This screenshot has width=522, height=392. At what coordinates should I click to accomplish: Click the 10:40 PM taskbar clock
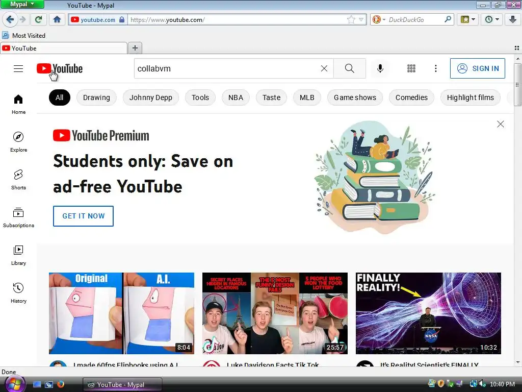click(x=502, y=384)
